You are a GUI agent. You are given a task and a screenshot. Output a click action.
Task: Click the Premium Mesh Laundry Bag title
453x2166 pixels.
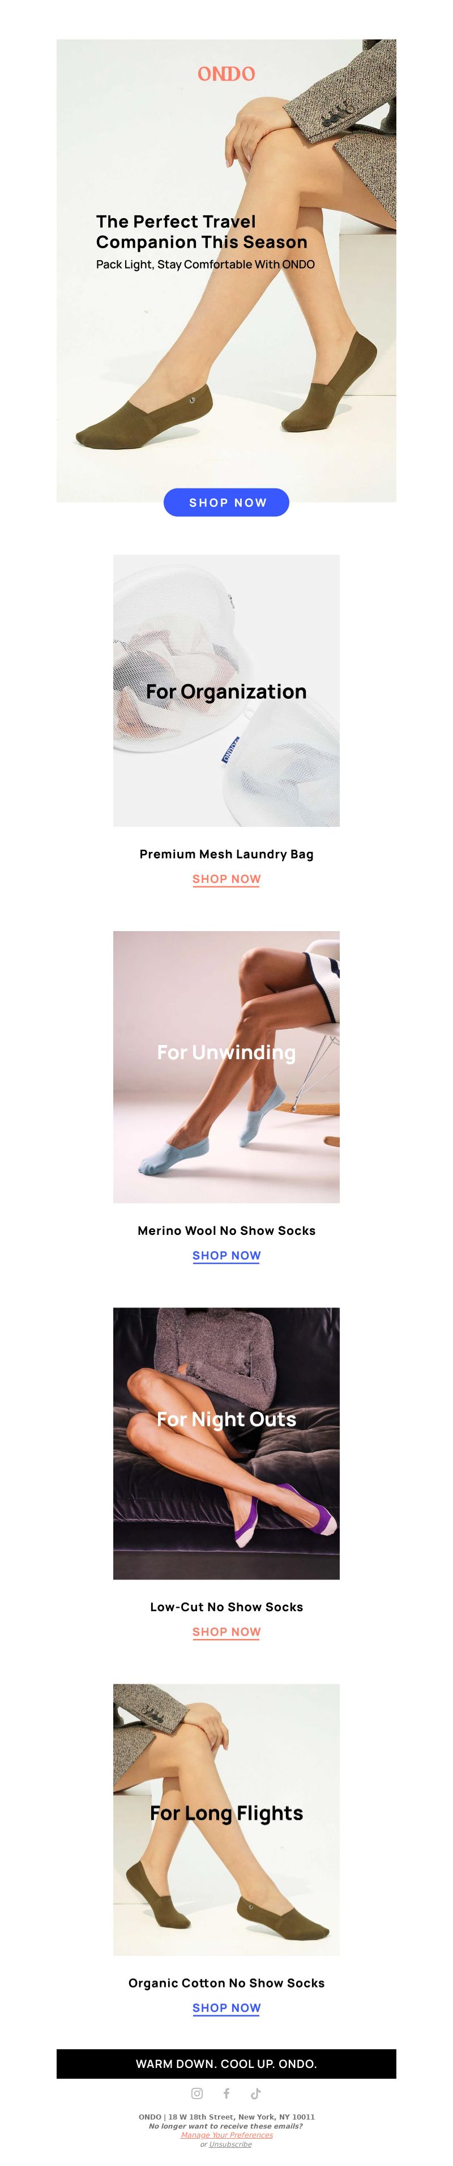click(226, 853)
